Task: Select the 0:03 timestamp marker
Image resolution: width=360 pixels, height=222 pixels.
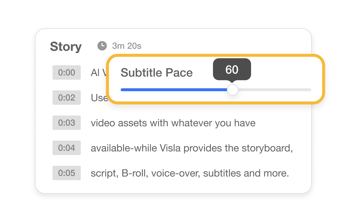Action: [67, 123]
